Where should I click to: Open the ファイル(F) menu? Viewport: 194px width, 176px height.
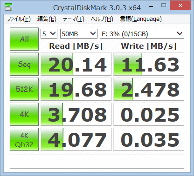19,19
